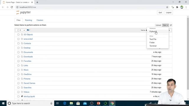Open Chrome profile avatar
This screenshot has width=189, height=106.
point(182,7)
